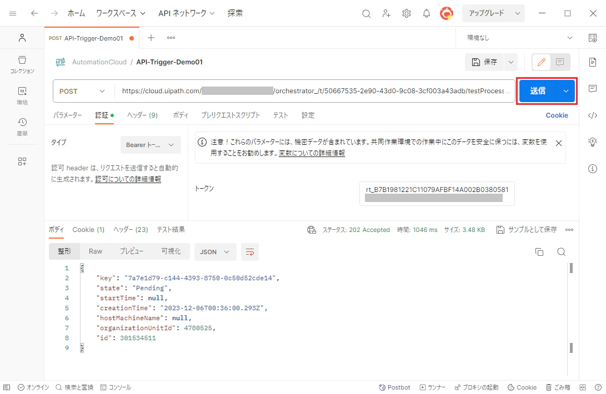Open Environments (環境) in sidebar
This screenshot has width=606, height=394.
22,96
